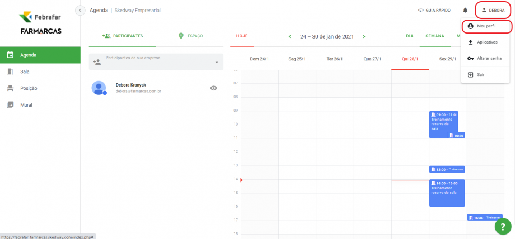Go to next week with right chevron
515x239 pixels.
[x=364, y=36]
